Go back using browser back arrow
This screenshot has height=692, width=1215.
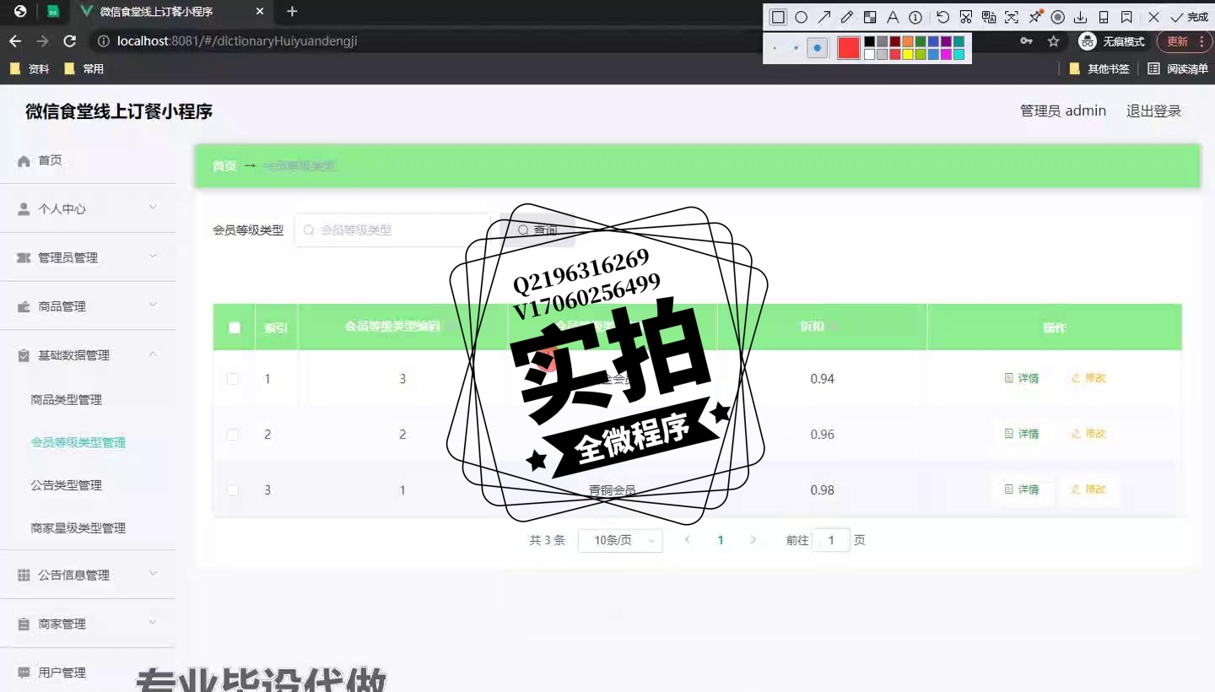[15, 41]
